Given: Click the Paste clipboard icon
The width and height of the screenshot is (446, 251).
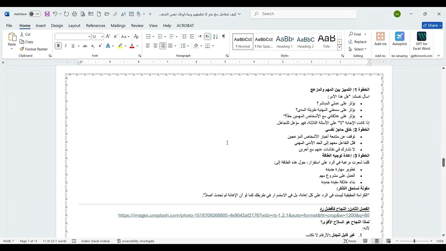Looking at the screenshot, I should click(12, 37).
